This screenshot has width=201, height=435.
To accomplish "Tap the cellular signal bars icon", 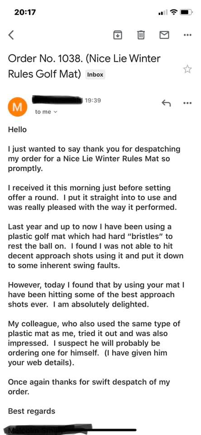I will (x=163, y=13).
